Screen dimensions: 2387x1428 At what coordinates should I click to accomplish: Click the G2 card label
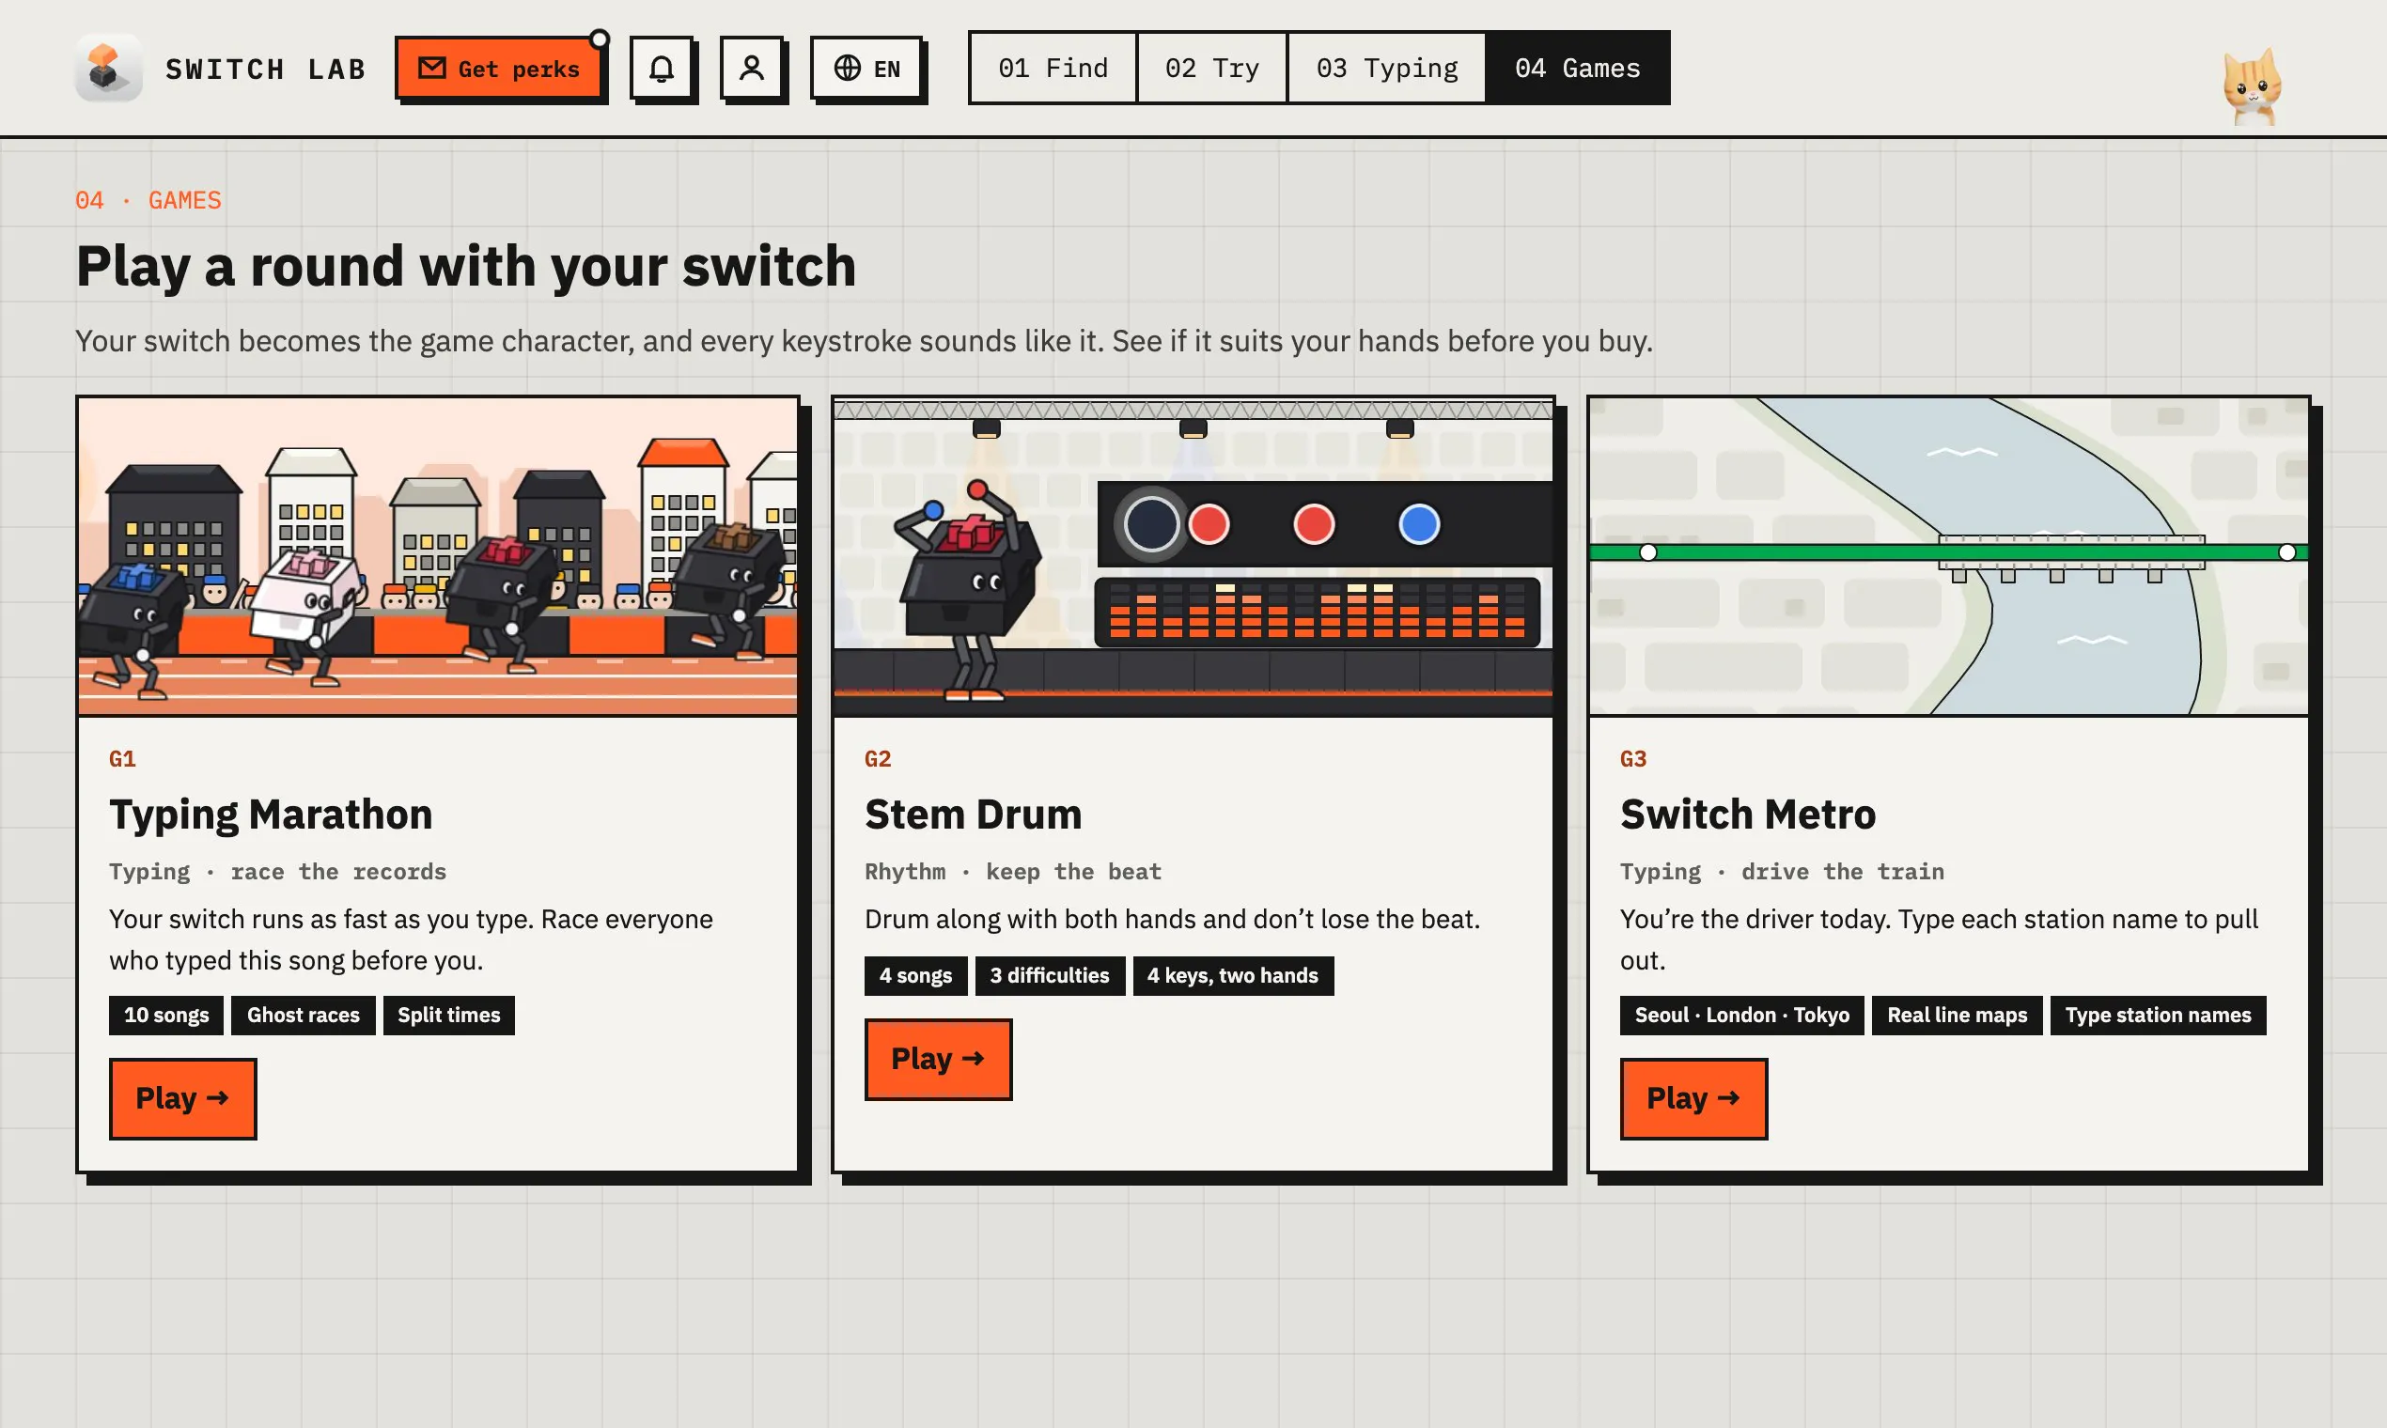click(x=878, y=759)
